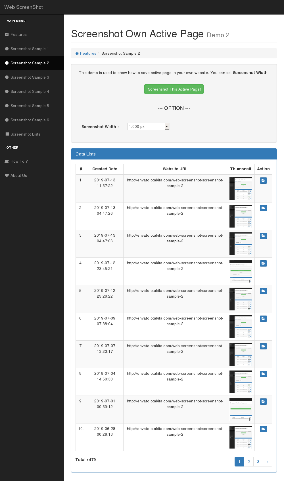This screenshot has height=481, width=284.
Task: Click the Web ScreenShot brand link
Action: point(24,7)
